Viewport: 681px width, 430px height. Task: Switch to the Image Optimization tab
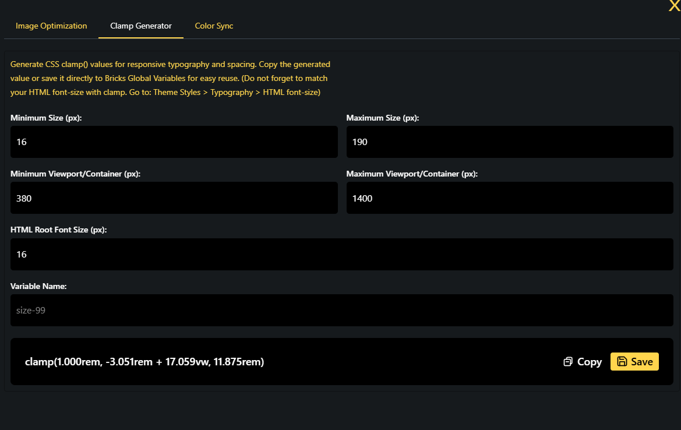[51, 26]
